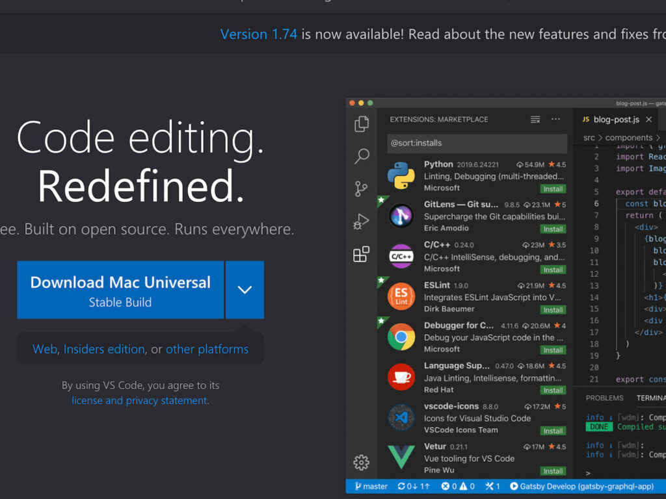
Task: Install Debugger for Chrome extension
Action: [553, 350]
